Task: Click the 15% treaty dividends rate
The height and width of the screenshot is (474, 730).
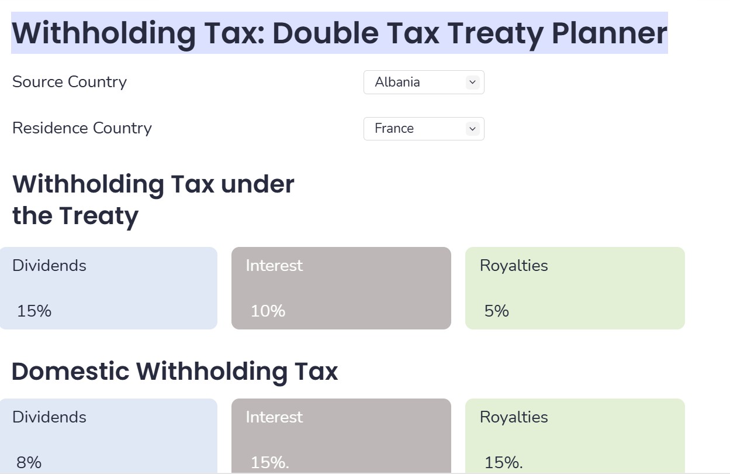Action: (x=34, y=311)
